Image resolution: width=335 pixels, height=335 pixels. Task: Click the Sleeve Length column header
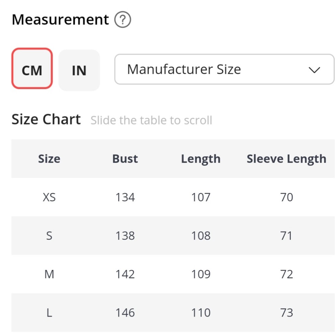point(286,159)
